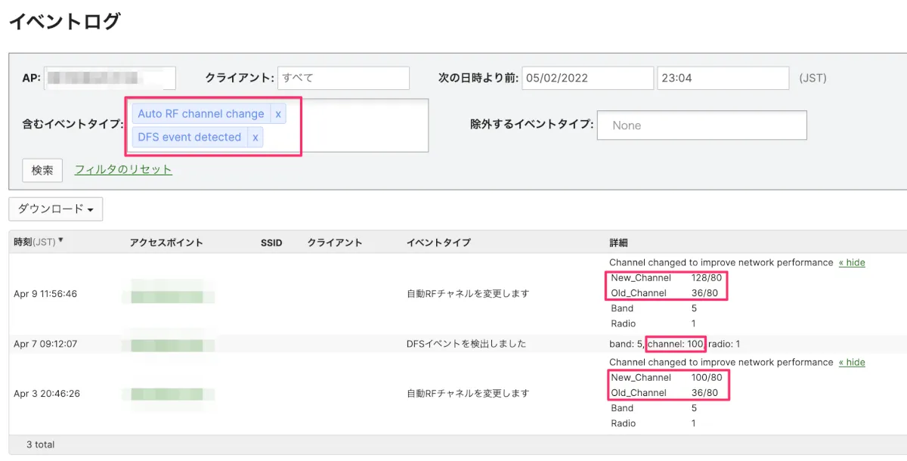Click the time field showing 23:04
Image resolution: width=907 pixels, height=461 pixels.
pyautogui.click(x=723, y=78)
